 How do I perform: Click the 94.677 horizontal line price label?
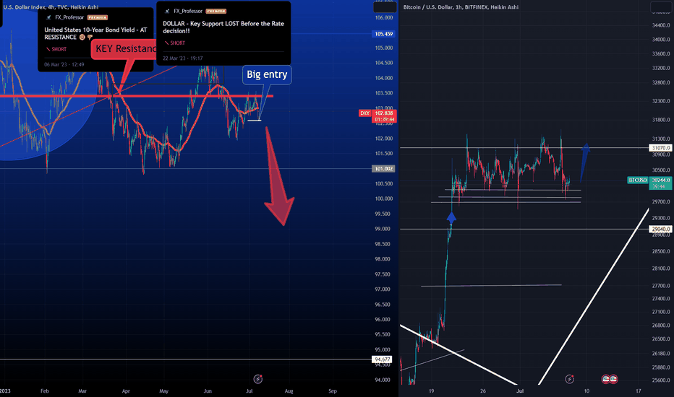[x=382, y=359]
